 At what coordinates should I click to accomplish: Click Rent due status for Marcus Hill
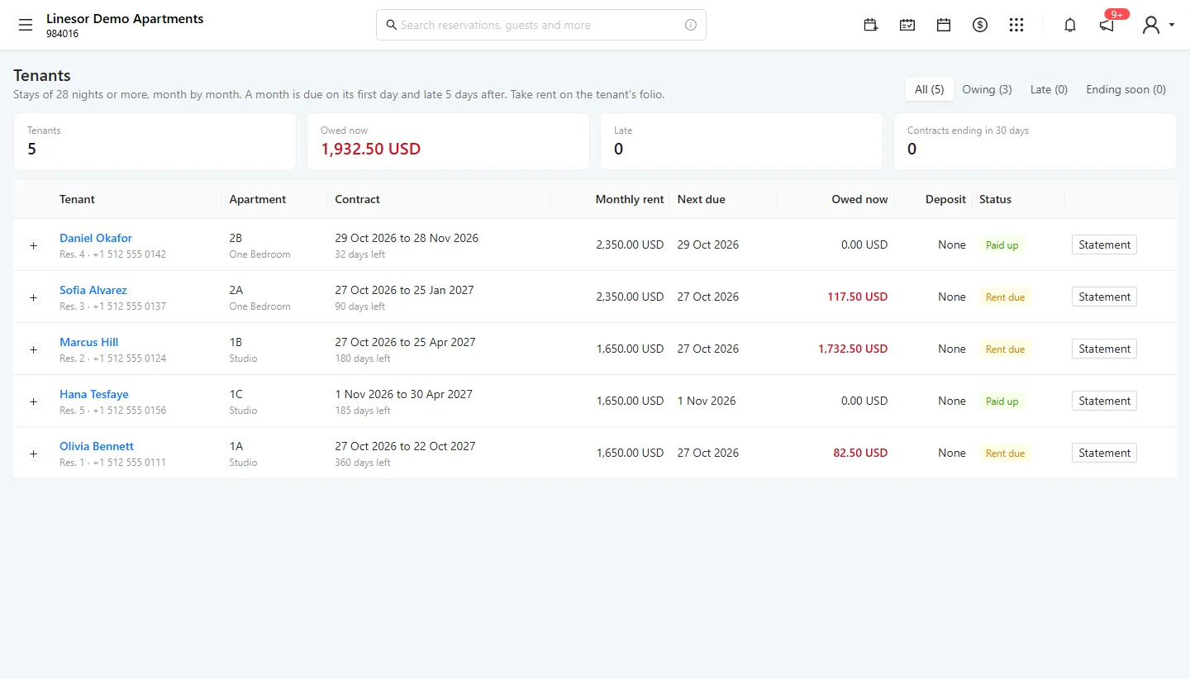(1005, 349)
